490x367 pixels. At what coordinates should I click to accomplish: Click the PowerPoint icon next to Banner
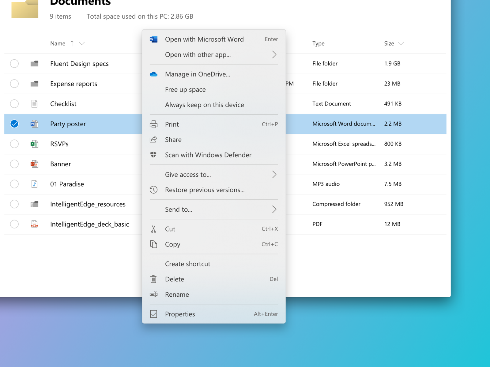[x=34, y=164]
